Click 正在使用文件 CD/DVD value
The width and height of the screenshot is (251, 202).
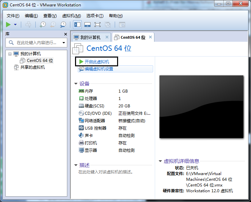point(135,113)
